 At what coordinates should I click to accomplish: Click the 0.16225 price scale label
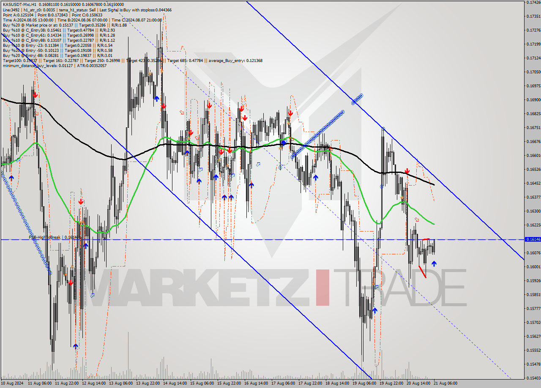pos(533,225)
